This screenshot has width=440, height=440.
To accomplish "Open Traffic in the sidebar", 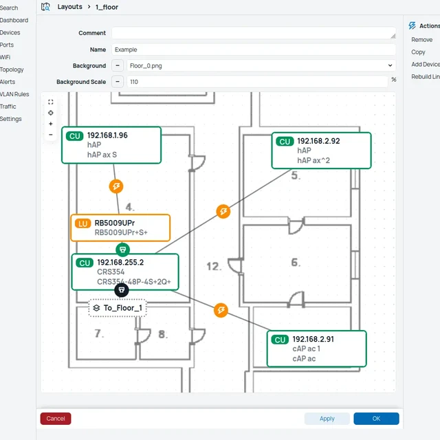I will 8,107.
